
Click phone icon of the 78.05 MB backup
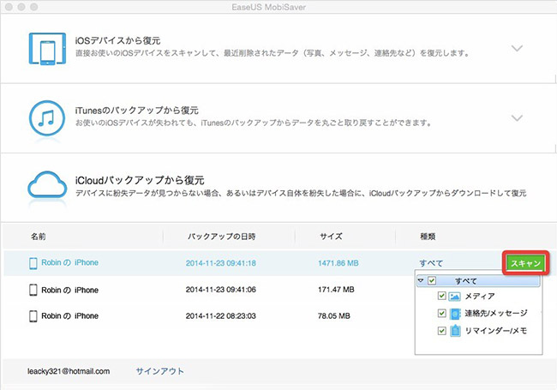coord(33,316)
